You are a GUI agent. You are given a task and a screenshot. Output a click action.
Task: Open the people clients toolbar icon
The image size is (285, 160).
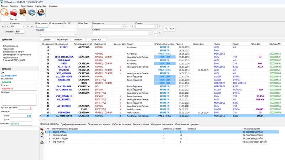41,12
